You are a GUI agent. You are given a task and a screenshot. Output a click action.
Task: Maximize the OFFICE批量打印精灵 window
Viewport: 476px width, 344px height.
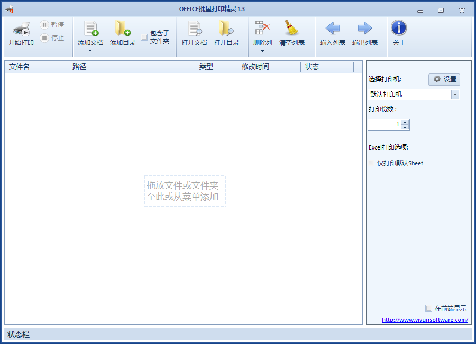pos(441,11)
